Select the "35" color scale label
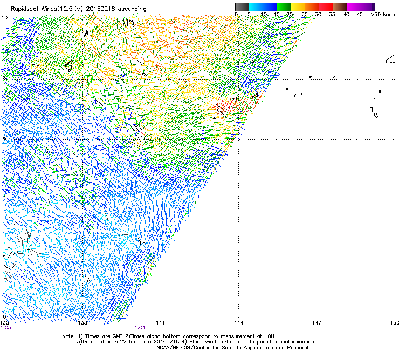 click(x=332, y=15)
